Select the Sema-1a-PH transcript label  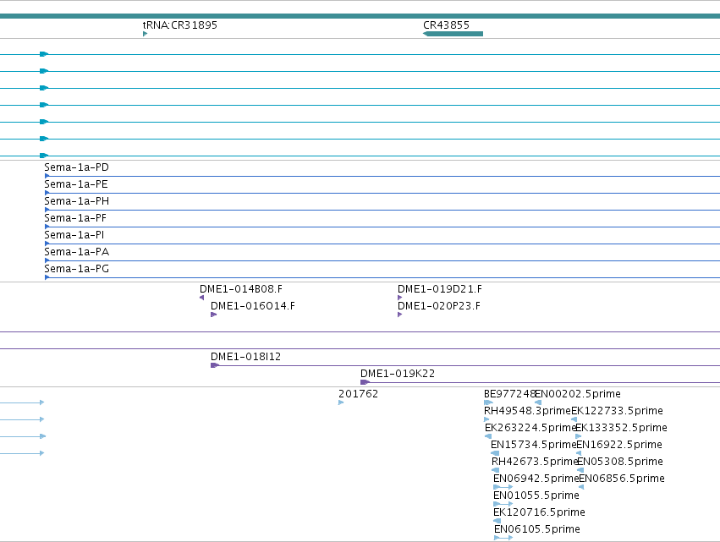tap(77, 201)
